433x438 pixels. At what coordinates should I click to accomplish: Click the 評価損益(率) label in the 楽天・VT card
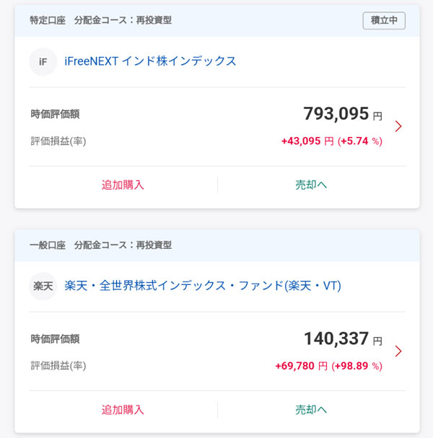(58, 366)
